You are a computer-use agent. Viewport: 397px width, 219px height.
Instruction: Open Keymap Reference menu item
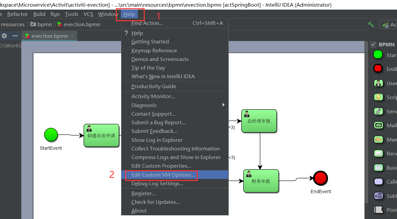point(175,50)
